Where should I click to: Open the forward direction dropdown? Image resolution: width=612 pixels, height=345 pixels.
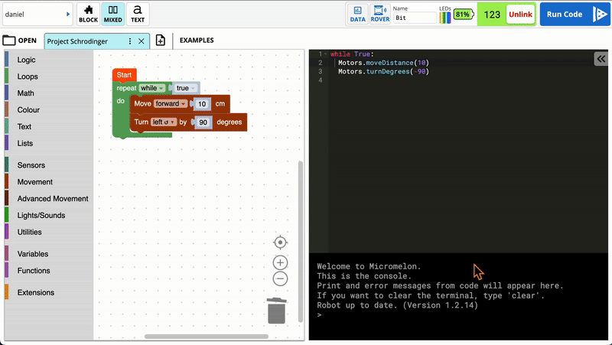point(171,104)
